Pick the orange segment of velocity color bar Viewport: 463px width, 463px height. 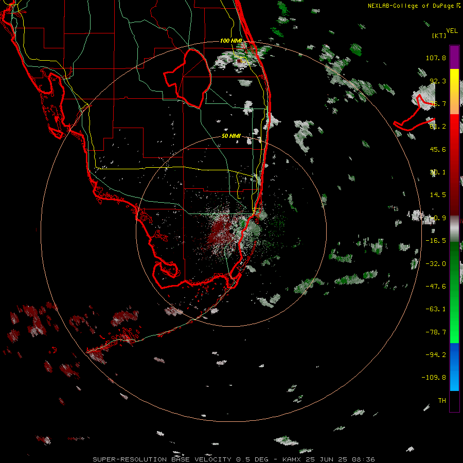(x=454, y=100)
